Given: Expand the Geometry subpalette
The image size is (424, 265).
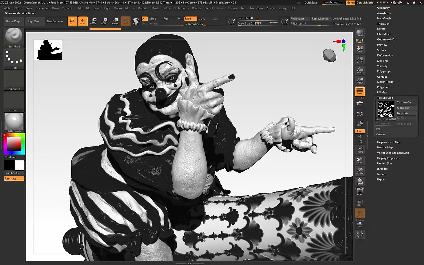Looking at the screenshot, I should click(383, 8).
